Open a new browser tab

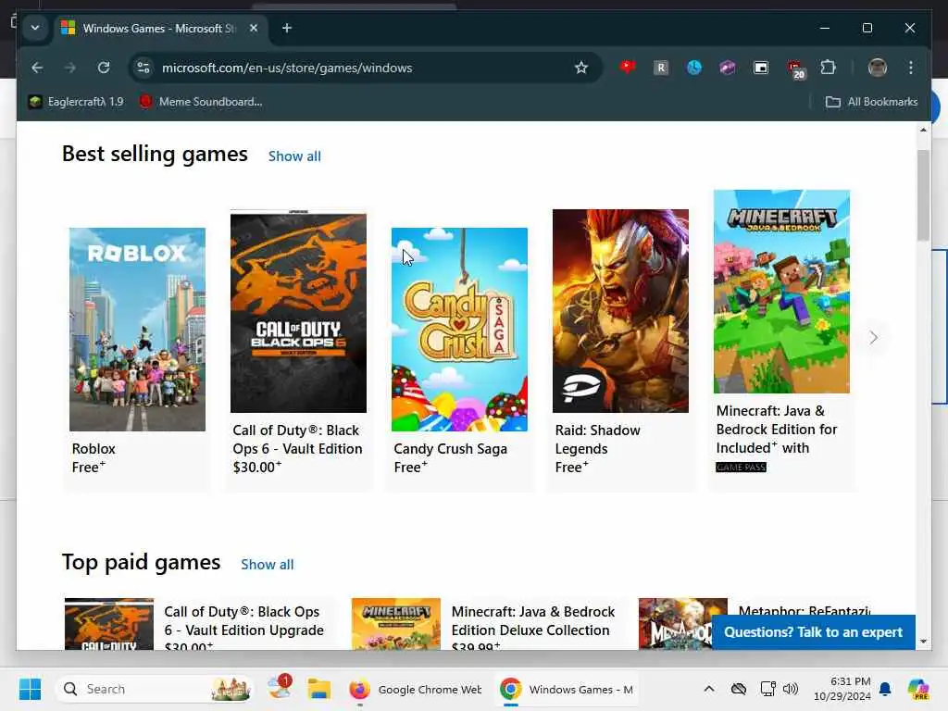pyautogui.click(x=287, y=28)
